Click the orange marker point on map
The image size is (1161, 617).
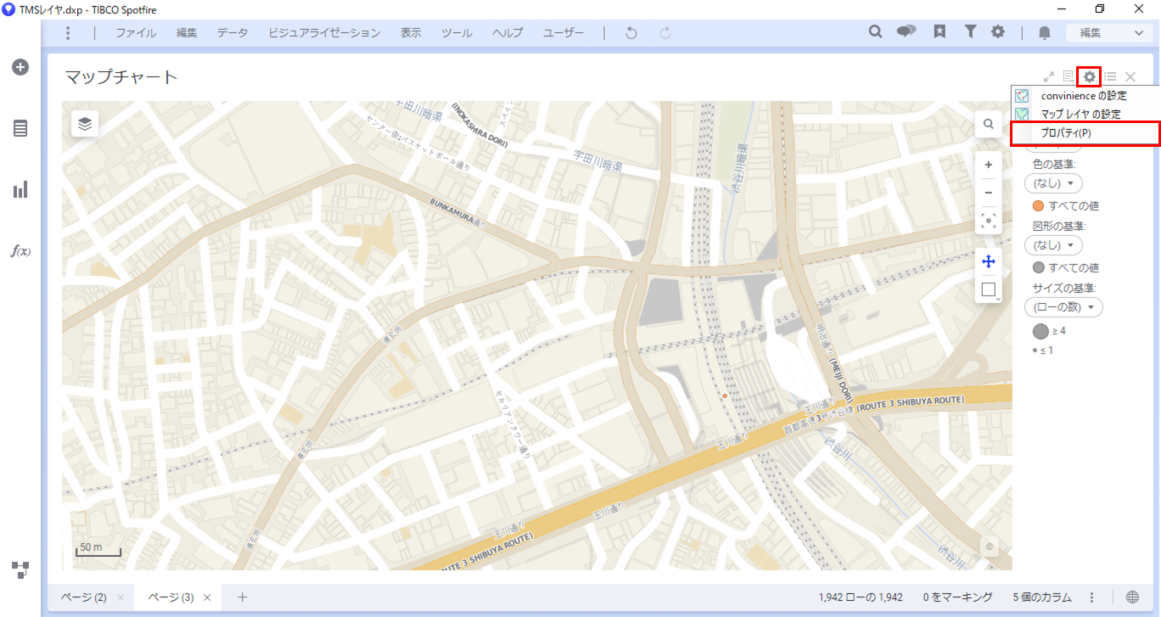click(x=724, y=395)
